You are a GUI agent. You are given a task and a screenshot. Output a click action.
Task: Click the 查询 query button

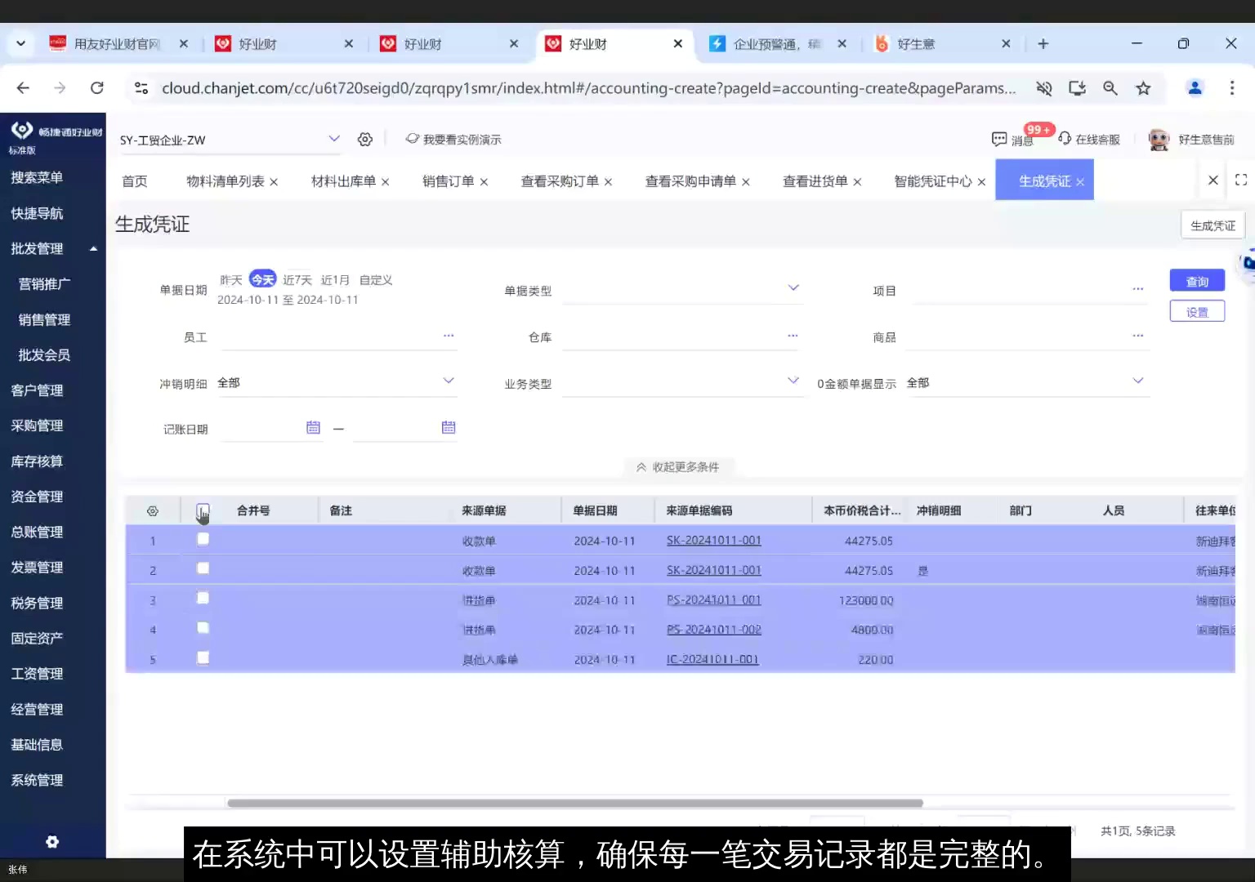point(1196,279)
